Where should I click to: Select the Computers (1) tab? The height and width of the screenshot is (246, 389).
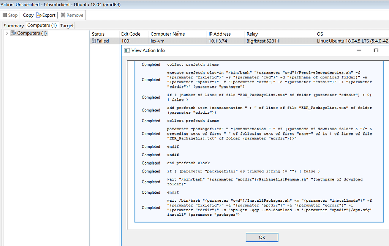point(42,25)
